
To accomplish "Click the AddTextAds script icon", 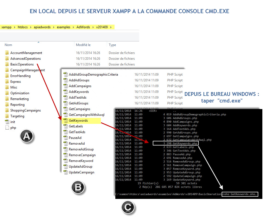I will click(x=66, y=97).
